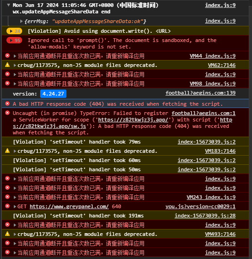The height and width of the screenshot is (259, 252).
Task: Select the "'setTimeout' handler took 60ms" violation
Action: pyautogui.click(x=77, y=160)
